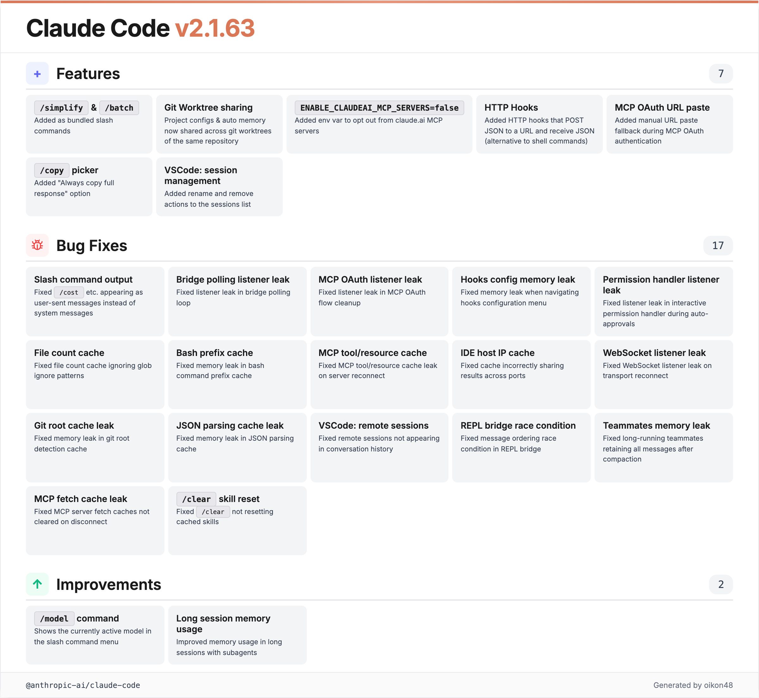Image resolution: width=759 pixels, height=698 pixels.
Task: Click the "REPL bridge race condition" card title
Action: (x=518, y=426)
